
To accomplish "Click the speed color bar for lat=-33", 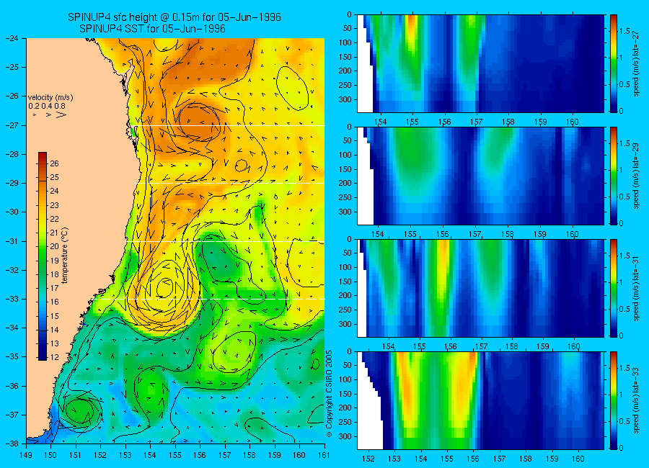I will click(614, 400).
